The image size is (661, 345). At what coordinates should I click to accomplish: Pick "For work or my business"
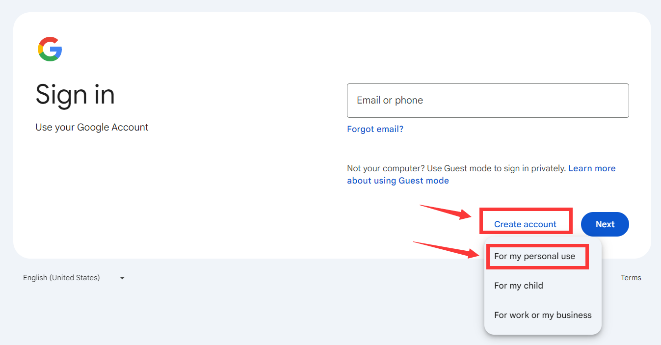click(x=543, y=315)
